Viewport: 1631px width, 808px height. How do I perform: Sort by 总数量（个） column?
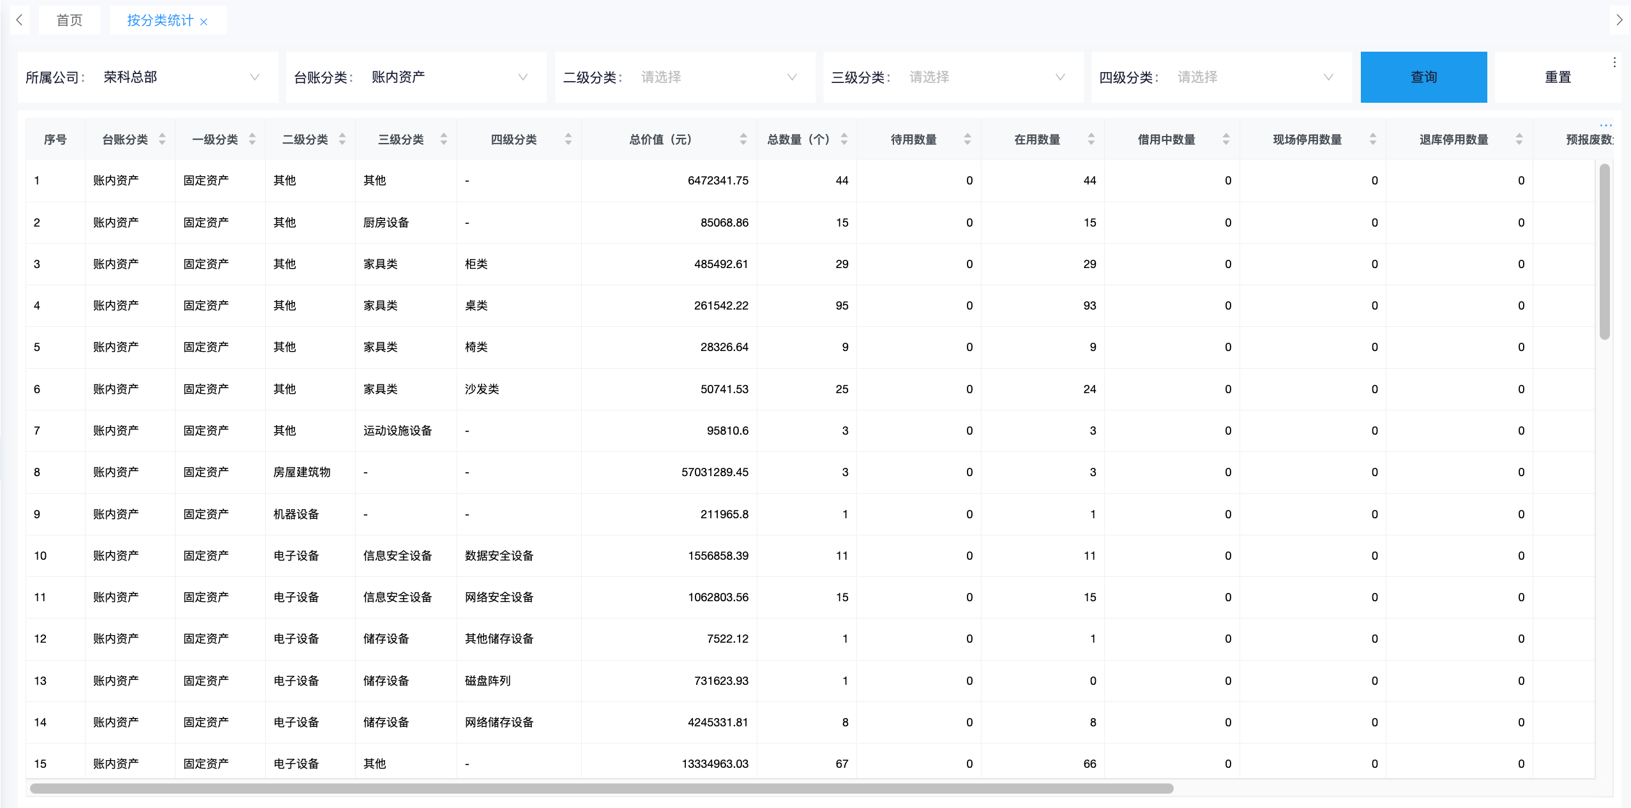844,139
